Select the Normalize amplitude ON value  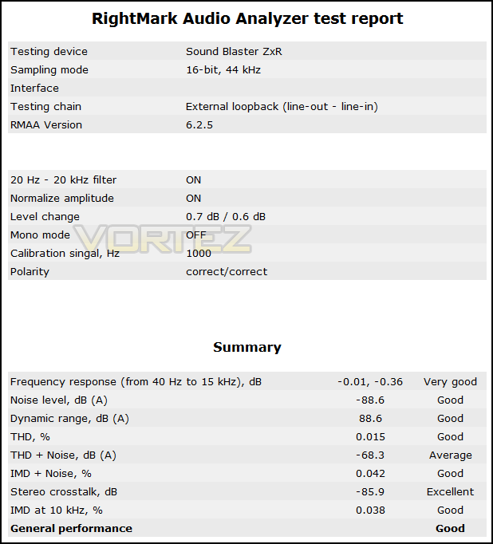coord(193,198)
